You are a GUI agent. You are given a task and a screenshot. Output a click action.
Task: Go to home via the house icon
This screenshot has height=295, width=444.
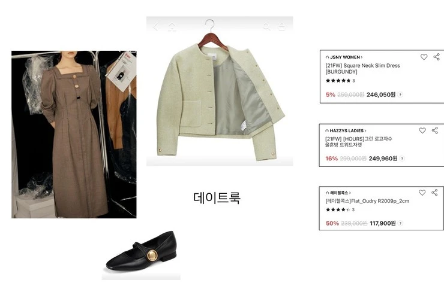click(172, 27)
